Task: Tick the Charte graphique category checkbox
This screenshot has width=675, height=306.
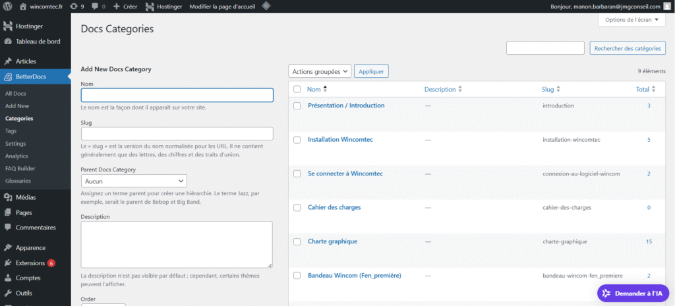Action: click(297, 242)
